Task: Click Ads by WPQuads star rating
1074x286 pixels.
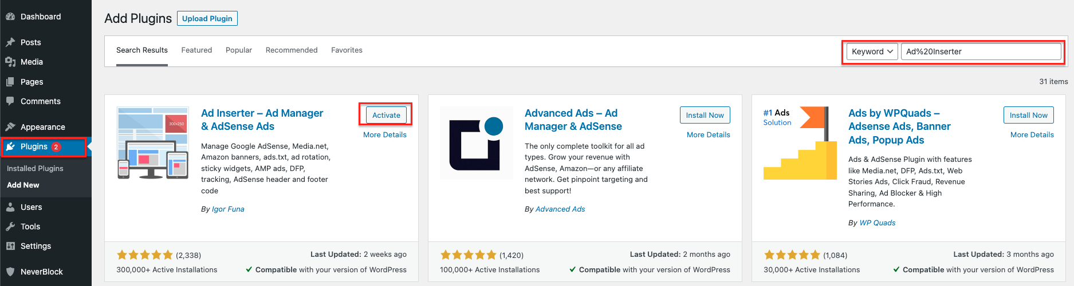Action: pyautogui.click(x=792, y=255)
